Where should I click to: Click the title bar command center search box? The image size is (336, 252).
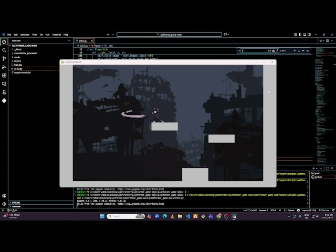[169, 35]
